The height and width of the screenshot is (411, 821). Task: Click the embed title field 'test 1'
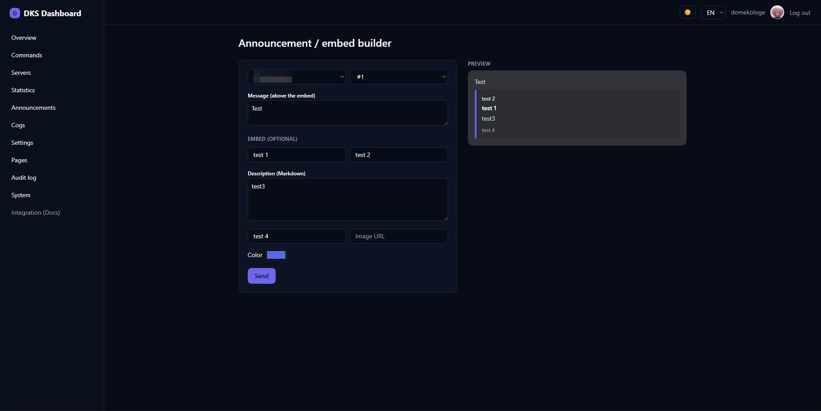[x=297, y=155]
